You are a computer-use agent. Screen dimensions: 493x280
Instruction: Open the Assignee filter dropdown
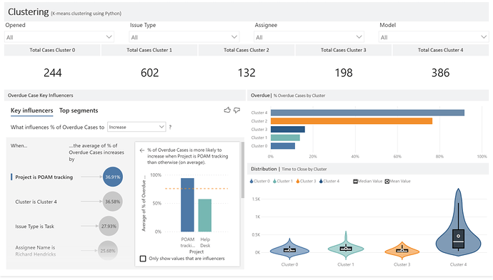tap(309, 37)
